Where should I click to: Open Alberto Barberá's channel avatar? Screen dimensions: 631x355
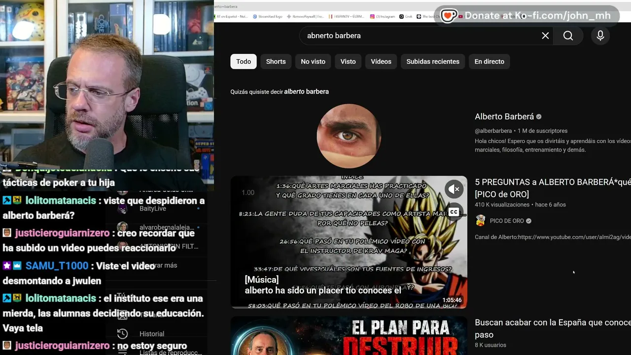pos(349,136)
